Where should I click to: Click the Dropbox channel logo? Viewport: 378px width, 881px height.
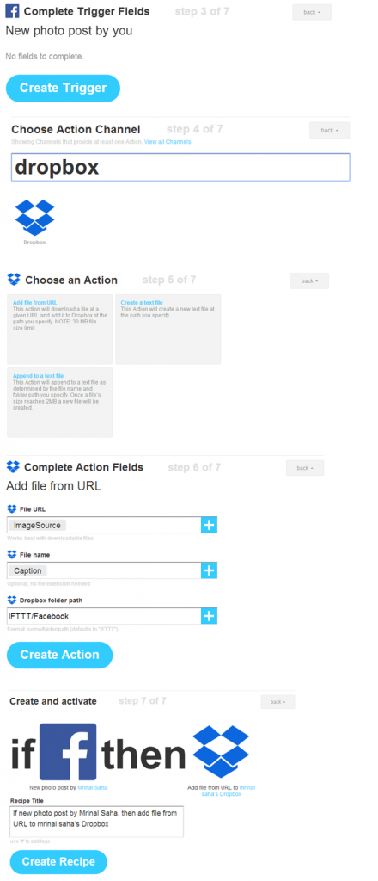(x=34, y=218)
